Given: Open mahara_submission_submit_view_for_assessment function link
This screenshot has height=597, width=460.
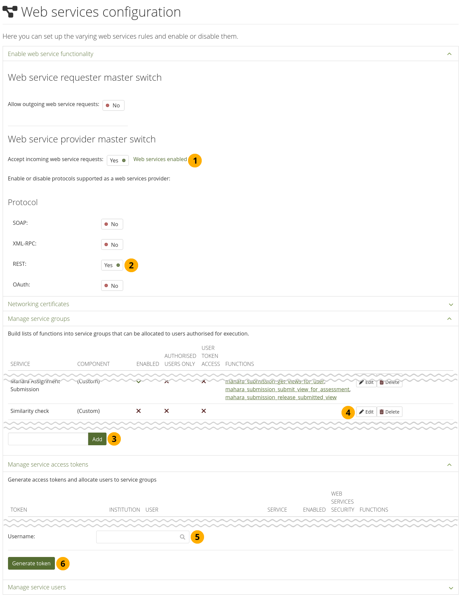Looking at the screenshot, I should 287,389.
